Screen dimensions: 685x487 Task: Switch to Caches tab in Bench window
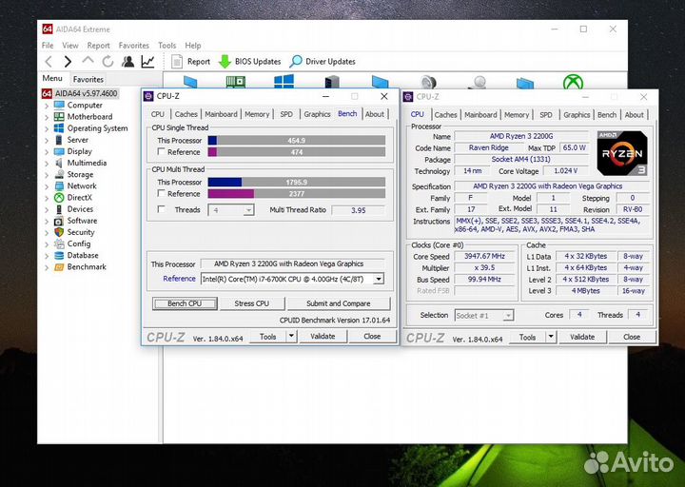[x=186, y=114]
